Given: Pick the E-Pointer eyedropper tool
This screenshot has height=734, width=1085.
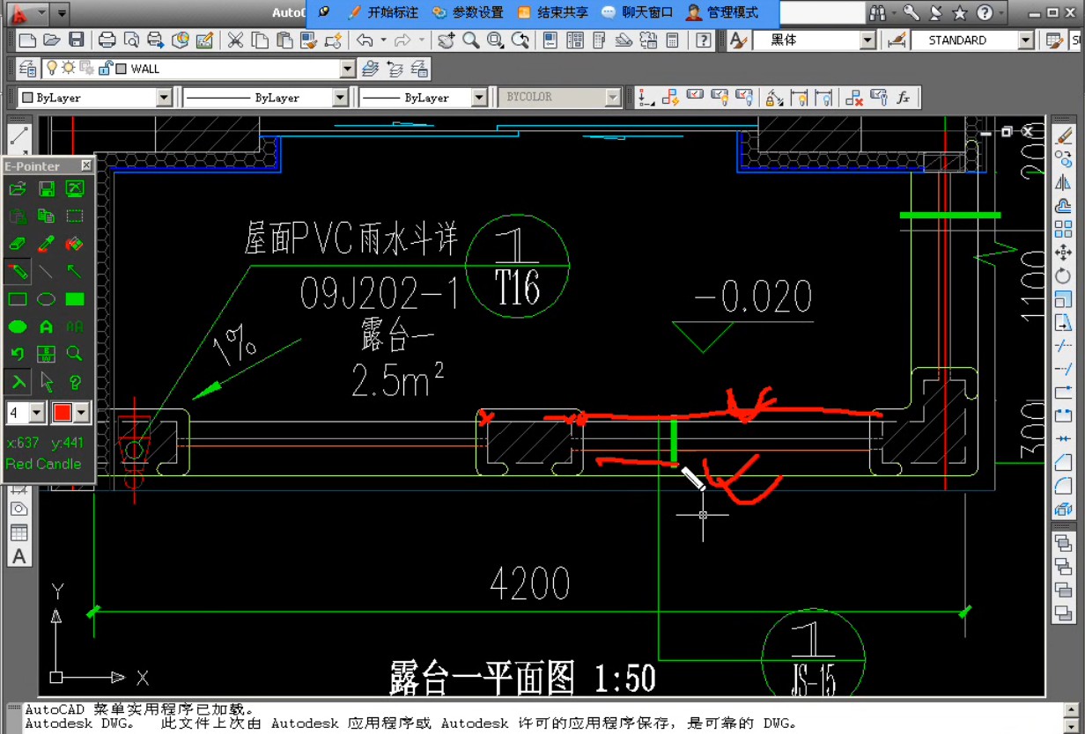Looking at the screenshot, I should point(47,244).
